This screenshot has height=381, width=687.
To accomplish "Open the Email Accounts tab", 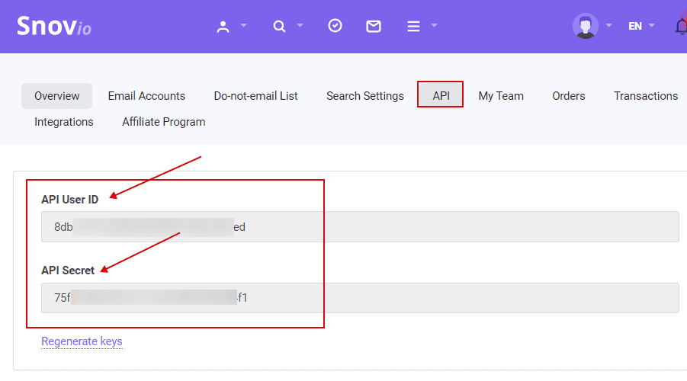I will [x=146, y=96].
